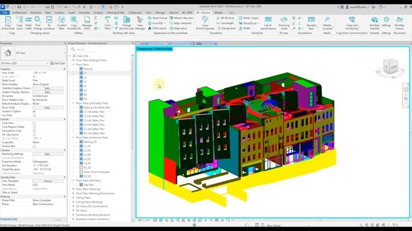Expand the 3D Views node
This screenshot has height=231, width=412.
point(73,210)
